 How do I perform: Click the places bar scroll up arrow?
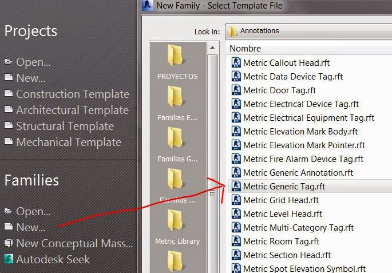coord(212,48)
